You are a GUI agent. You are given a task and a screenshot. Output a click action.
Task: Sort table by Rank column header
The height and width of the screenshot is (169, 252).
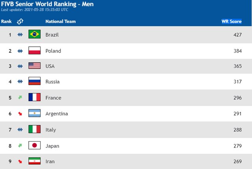tap(6, 22)
